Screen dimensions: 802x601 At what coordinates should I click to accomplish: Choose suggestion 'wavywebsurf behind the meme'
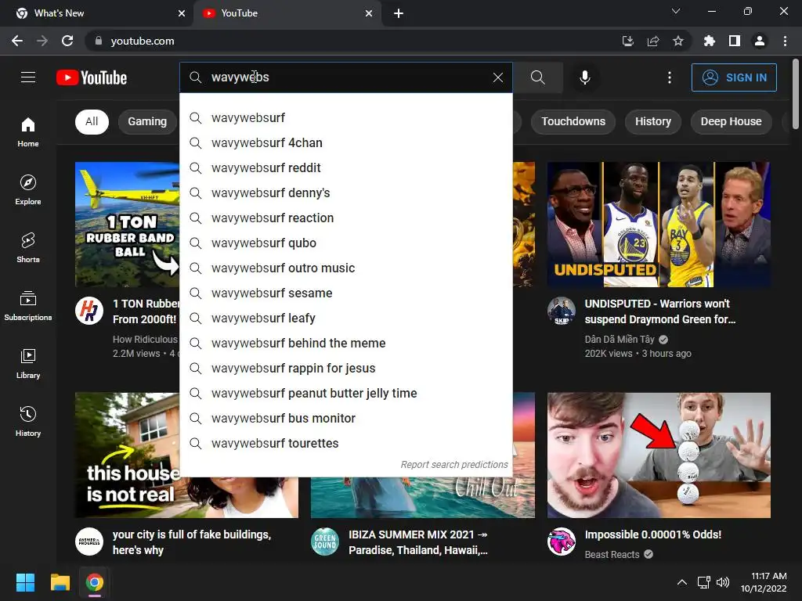346,344
